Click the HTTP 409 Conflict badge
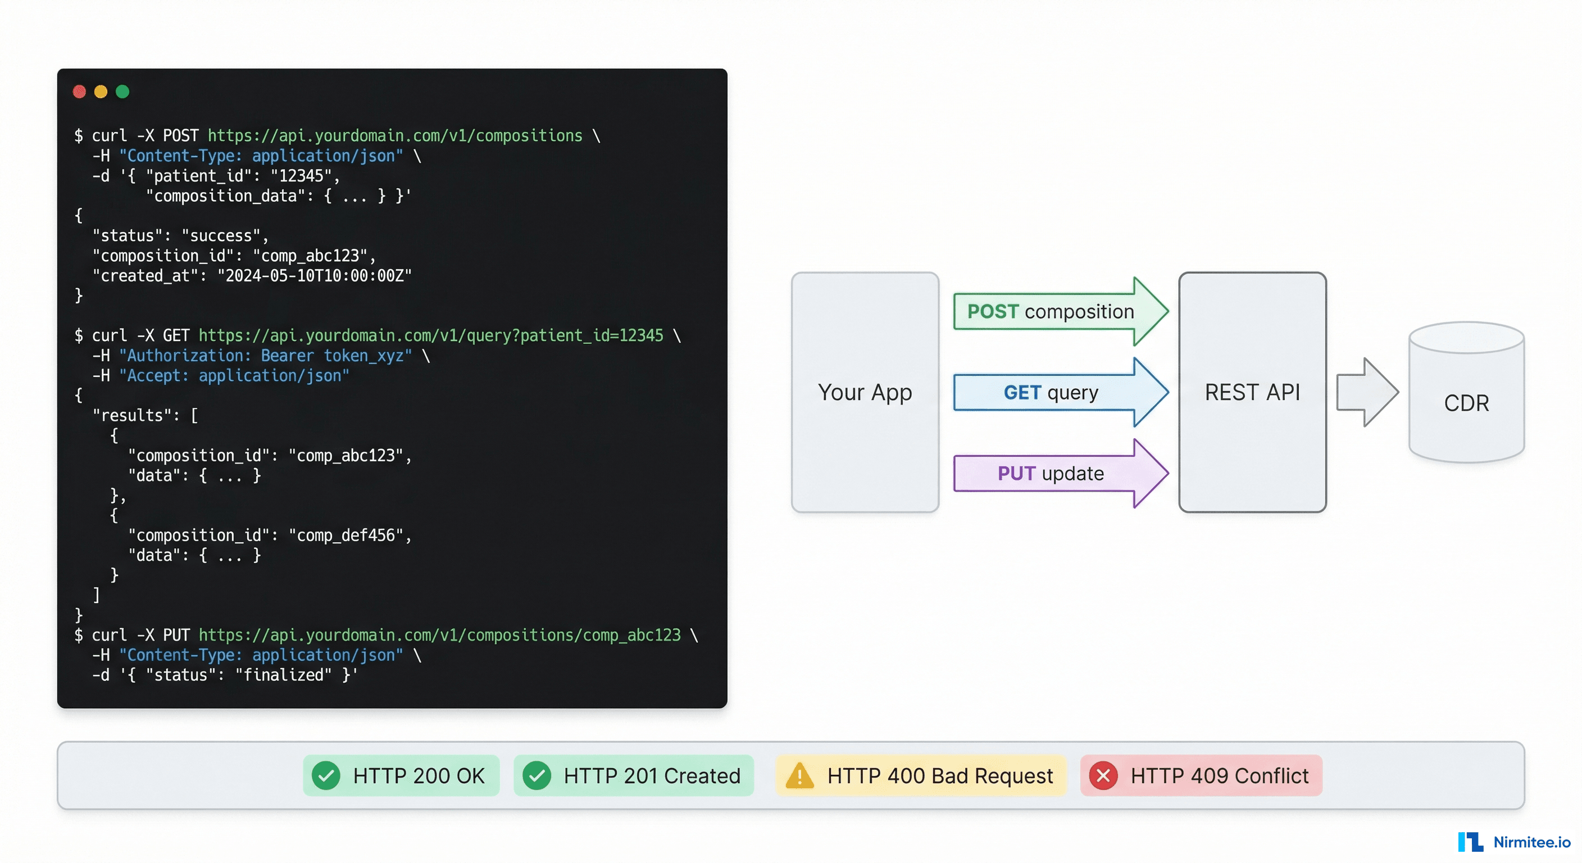This screenshot has width=1582, height=863. [1201, 776]
